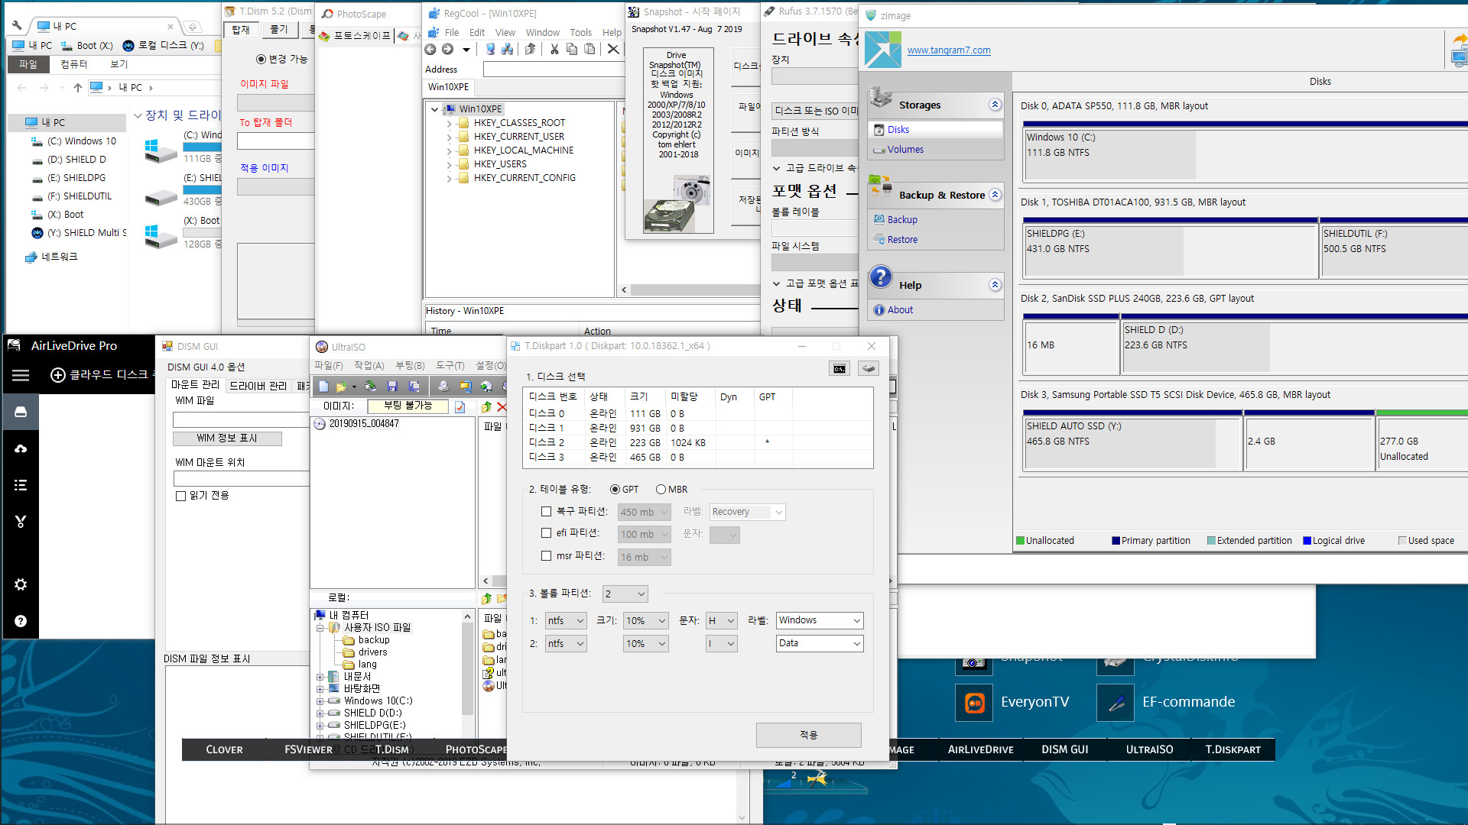Screen dimensions: 1468x825
Task: Open EveryonTV desktop shortcut icon
Action: 974,703
